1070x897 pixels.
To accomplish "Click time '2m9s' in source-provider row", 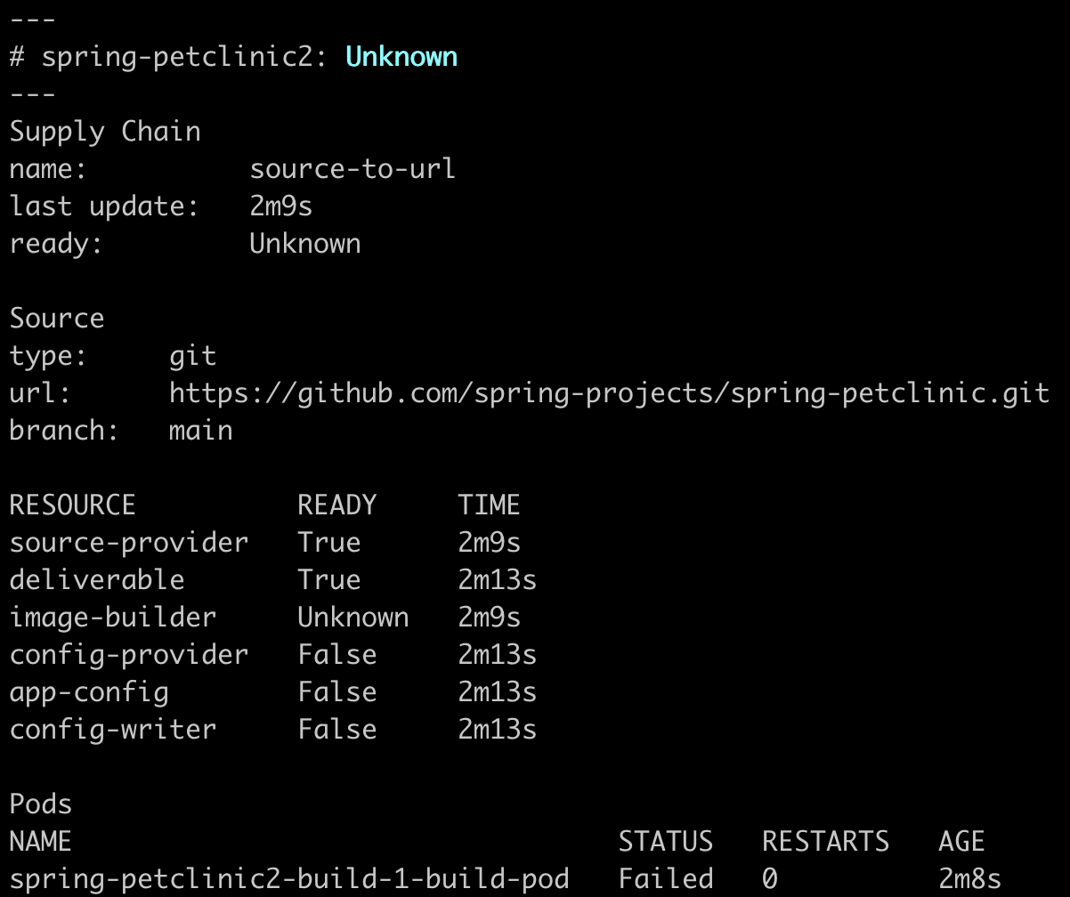I will (490, 543).
